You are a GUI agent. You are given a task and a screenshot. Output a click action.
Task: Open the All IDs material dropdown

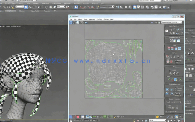(x=158, y=120)
